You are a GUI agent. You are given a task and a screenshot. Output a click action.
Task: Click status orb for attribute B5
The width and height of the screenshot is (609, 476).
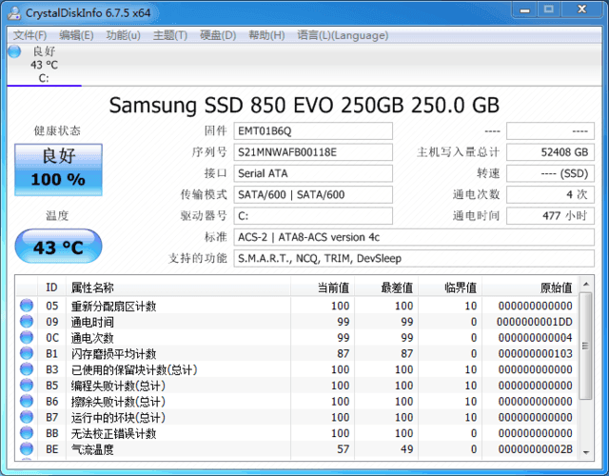click(x=27, y=385)
